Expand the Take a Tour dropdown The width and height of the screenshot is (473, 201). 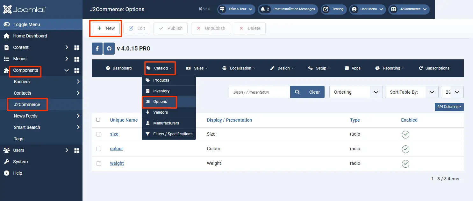tap(236, 9)
